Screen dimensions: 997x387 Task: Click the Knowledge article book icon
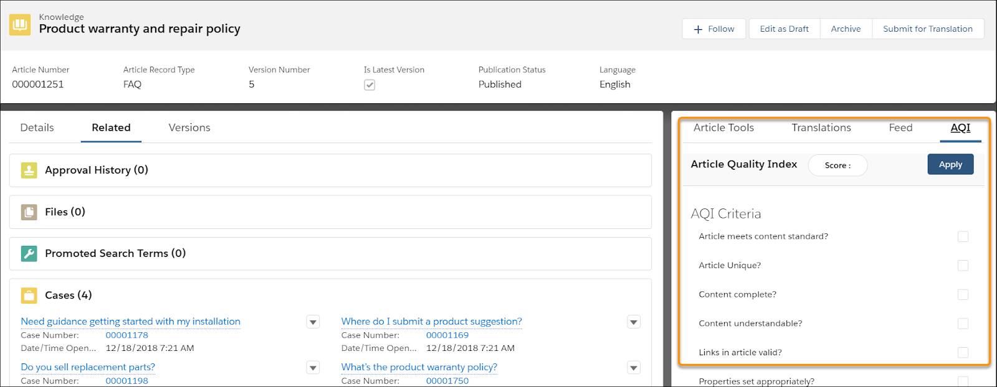pos(20,24)
